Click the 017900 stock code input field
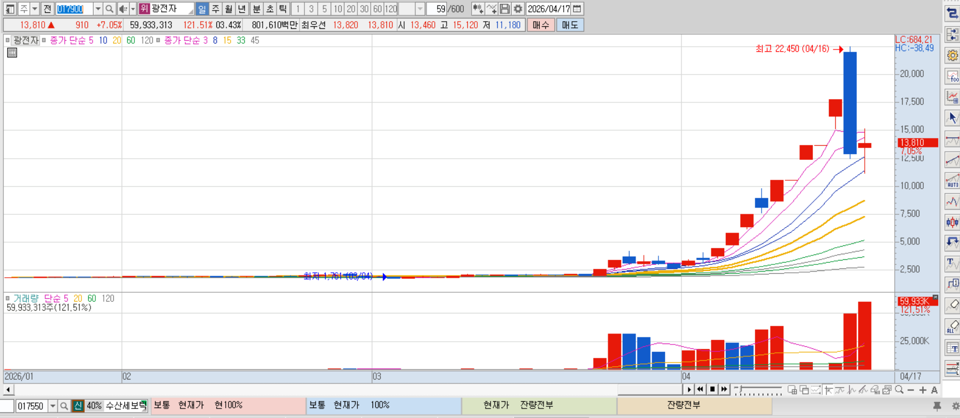The height and width of the screenshot is (418, 960). tap(74, 9)
